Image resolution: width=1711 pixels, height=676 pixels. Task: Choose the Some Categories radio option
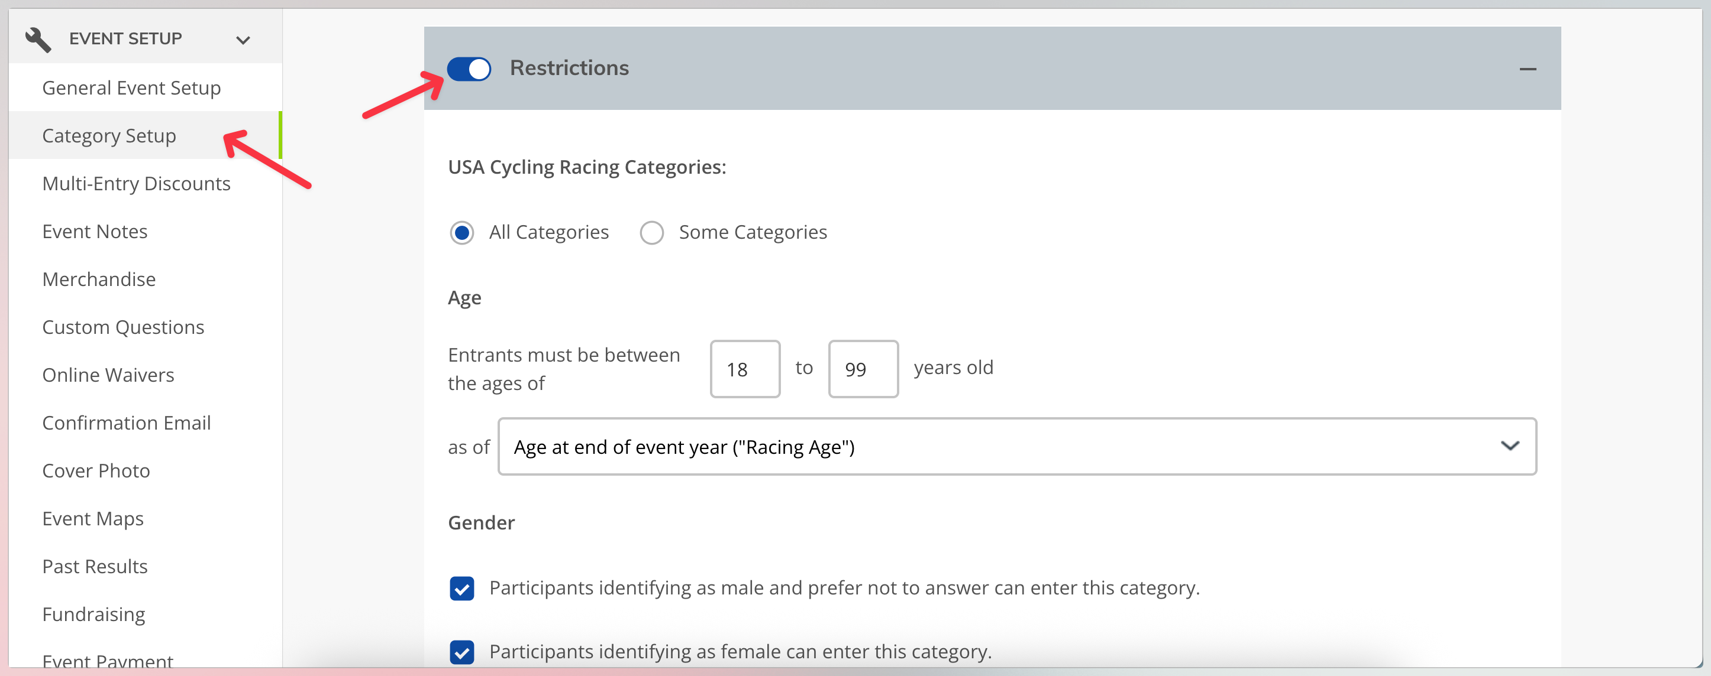(x=651, y=233)
